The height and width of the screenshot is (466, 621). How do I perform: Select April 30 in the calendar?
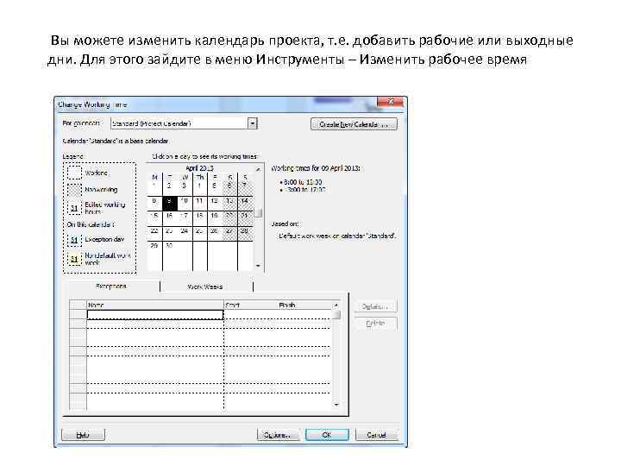click(x=170, y=249)
